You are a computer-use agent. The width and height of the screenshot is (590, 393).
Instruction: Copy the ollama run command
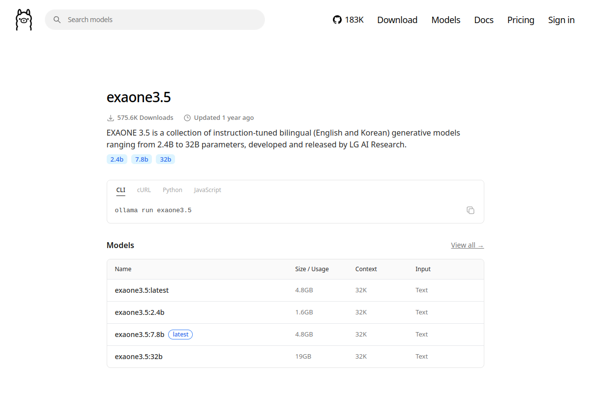471,210
